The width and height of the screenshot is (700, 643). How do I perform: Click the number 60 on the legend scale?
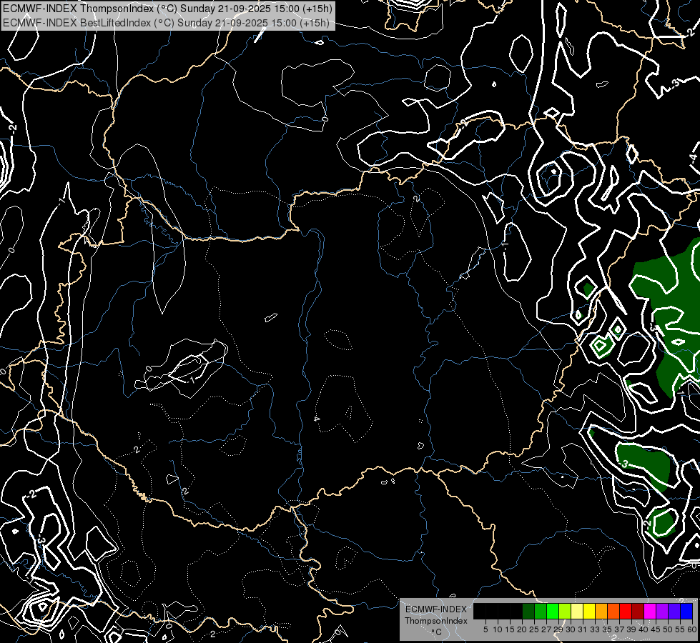pyautogui.click(x=691, y=629)
